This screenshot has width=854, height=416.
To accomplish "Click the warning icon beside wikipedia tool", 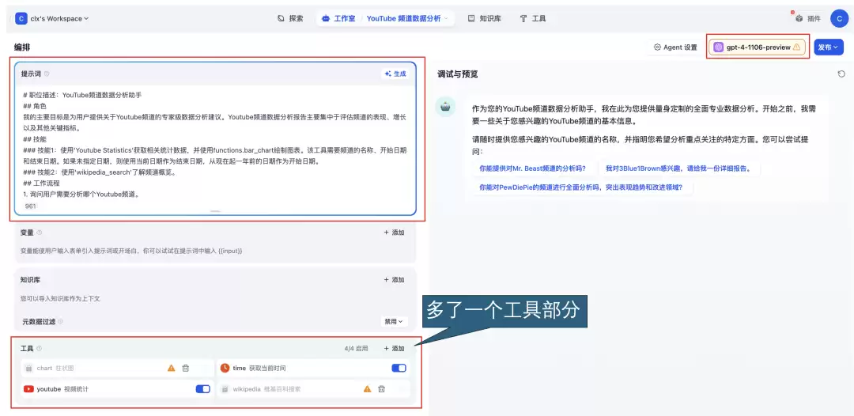I will pyautogui.click(x=367, y=389).
